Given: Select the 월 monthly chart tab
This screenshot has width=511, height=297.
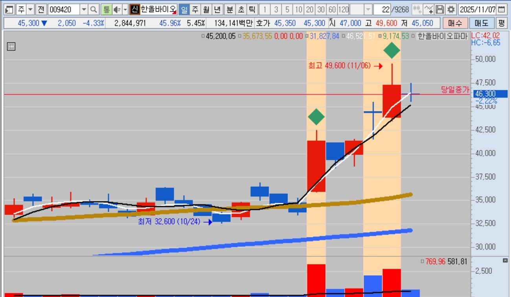Looking at the screenshot, I should tap(206, 9).
